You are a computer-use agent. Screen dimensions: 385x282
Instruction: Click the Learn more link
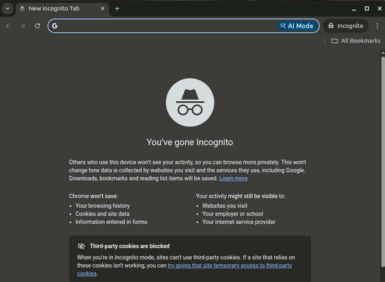pos(233,178)
